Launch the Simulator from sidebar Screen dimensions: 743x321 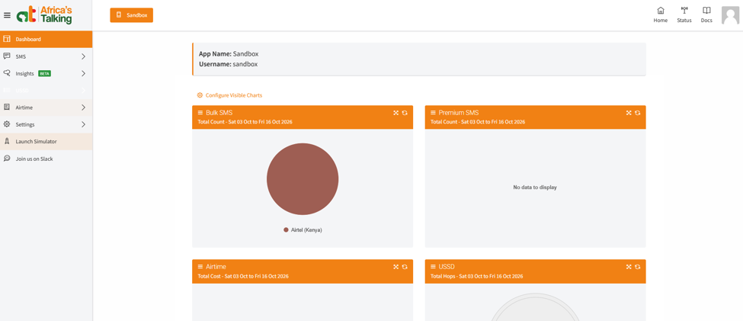46,142
